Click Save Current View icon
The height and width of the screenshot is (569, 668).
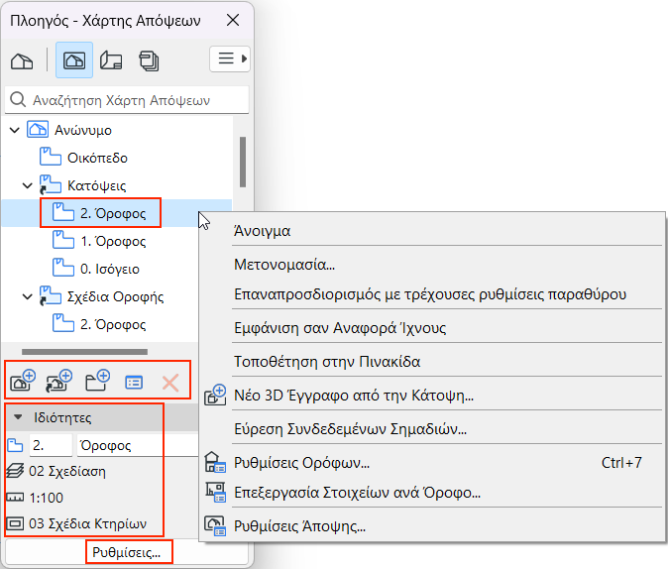[x=23, y=381]
